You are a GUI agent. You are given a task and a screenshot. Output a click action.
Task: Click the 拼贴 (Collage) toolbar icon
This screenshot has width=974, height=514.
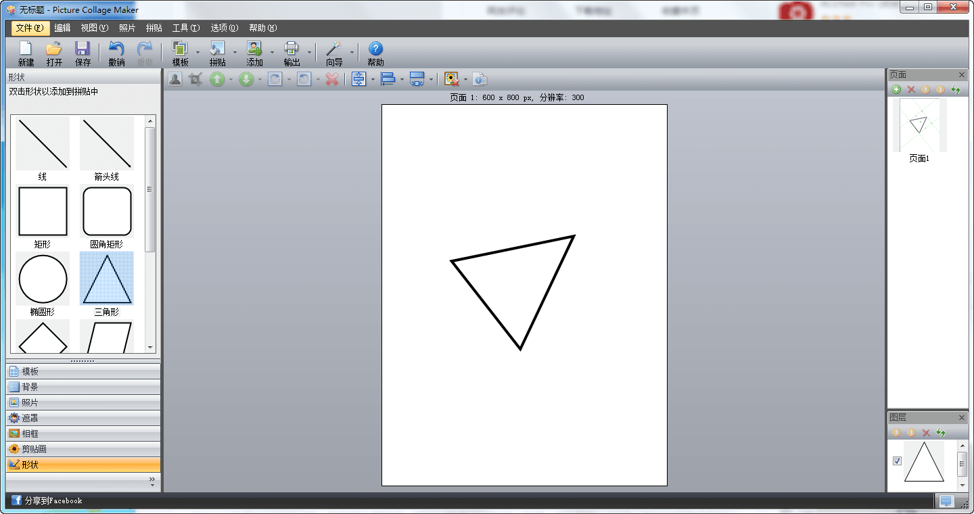(x=218, y=49)
